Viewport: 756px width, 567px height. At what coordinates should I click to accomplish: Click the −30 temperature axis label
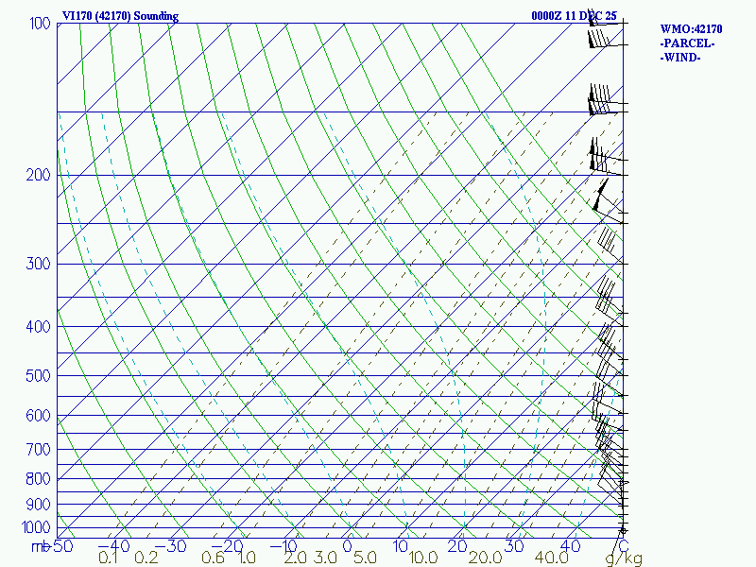click(170, 546)
